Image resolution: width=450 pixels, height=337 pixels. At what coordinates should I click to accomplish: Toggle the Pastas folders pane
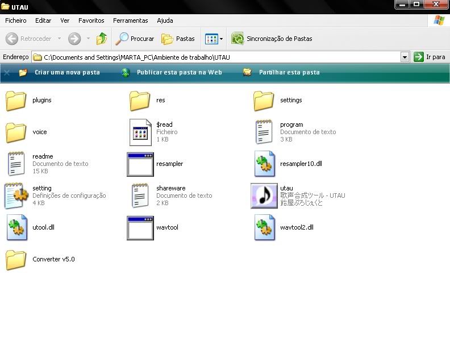[x=178, y=39]
